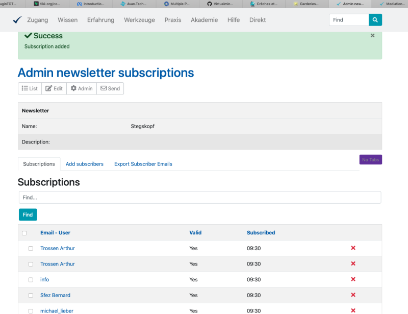Image resolution: width=408 pixels, height=314 pixels.
Task: Remove Sfez Bernard subscription via red X
Action: [x=353, y=295]
